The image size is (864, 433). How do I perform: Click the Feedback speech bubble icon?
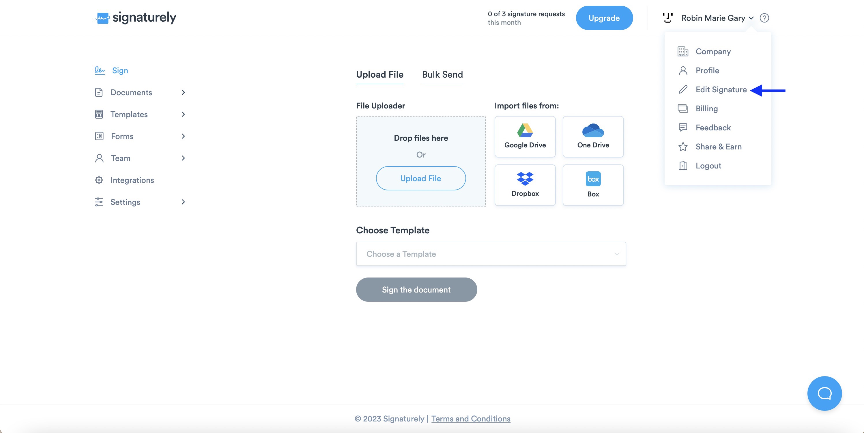point(683,128)
